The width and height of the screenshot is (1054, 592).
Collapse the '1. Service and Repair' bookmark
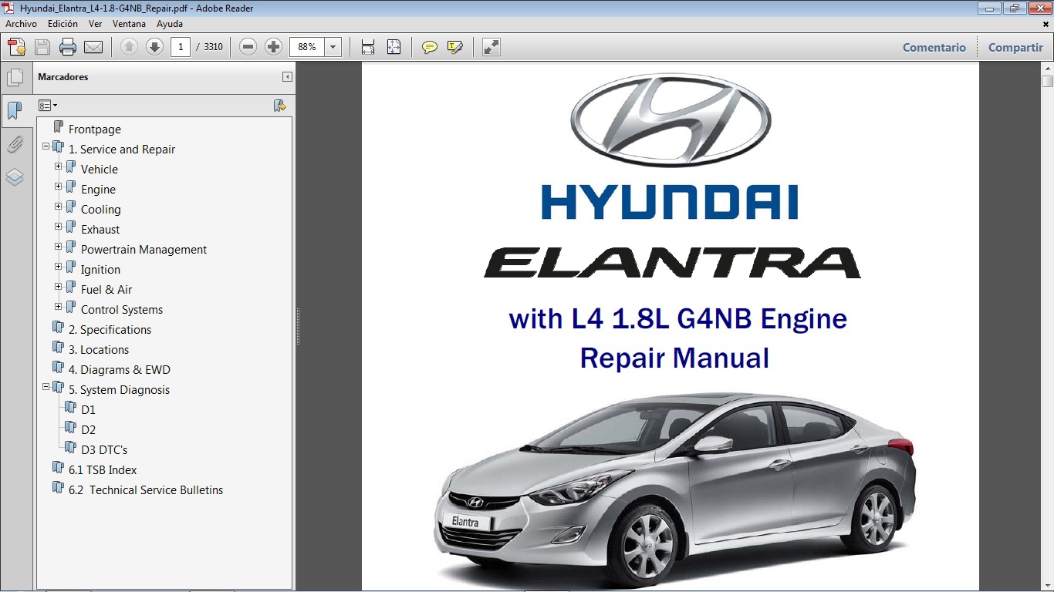[x=46, y=146]
